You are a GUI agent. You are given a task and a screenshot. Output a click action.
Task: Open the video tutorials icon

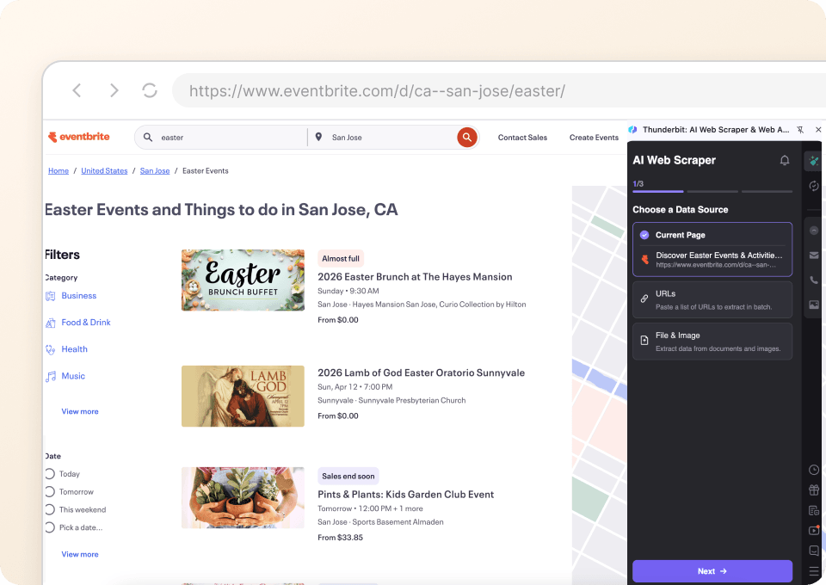click(x=814, y=531)
